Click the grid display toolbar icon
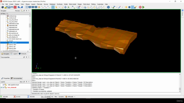This screenshot has width=184, height=103. (x=27, y=7)
